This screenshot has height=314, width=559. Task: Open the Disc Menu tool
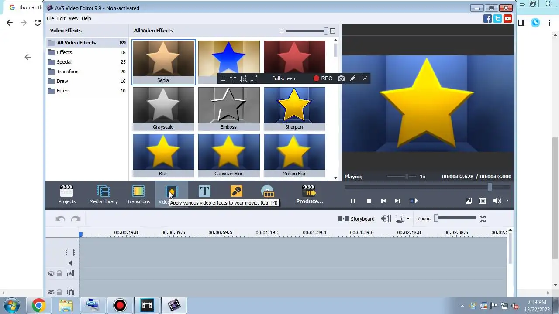pyautogui.click(x=268, y=192)
